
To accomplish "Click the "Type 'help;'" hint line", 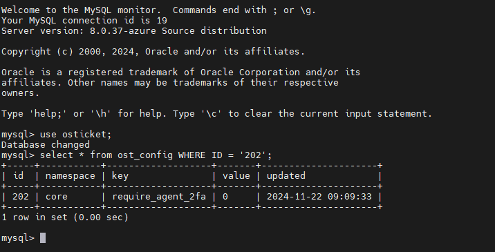I will pos(216,113).
